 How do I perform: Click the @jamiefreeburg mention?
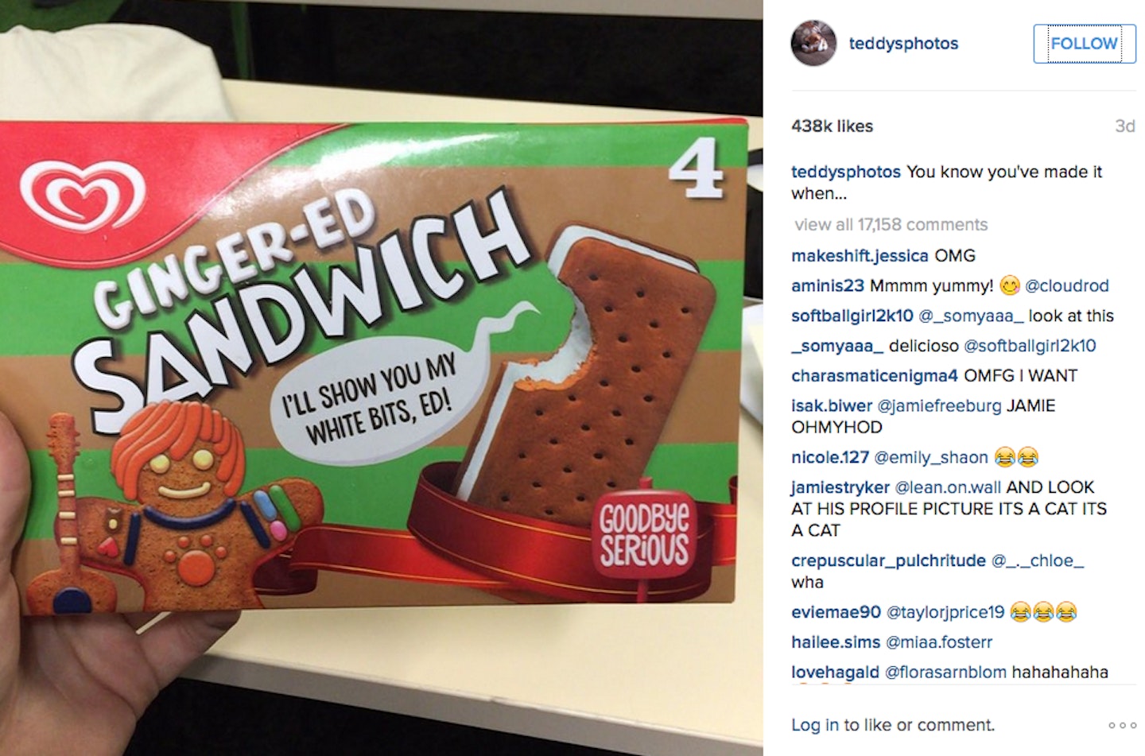(939, 405)
